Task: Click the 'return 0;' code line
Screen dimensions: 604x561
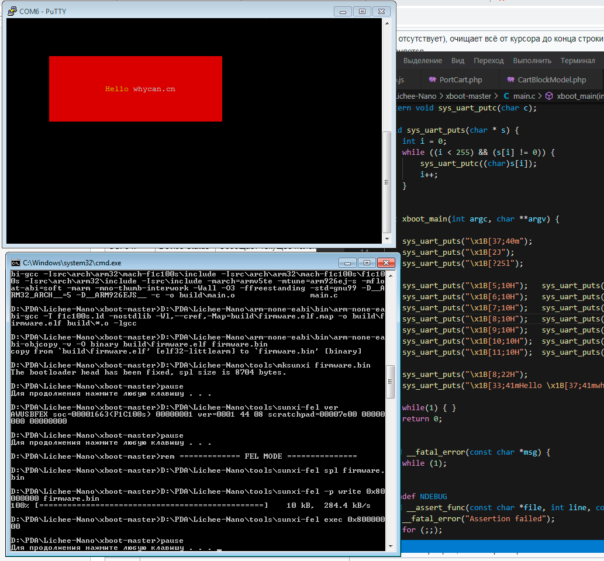Action: (x=422, y=419)
